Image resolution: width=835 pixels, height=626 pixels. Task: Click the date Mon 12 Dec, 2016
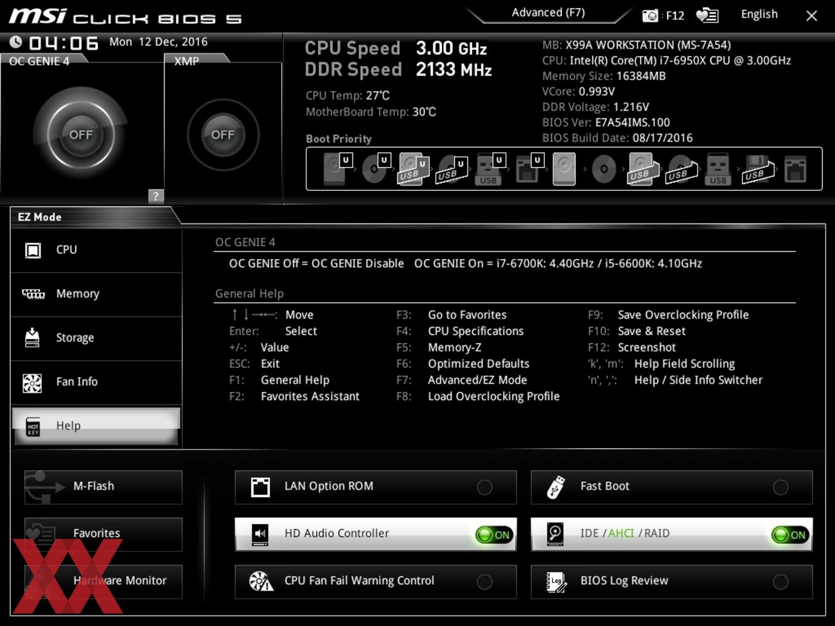158,42
